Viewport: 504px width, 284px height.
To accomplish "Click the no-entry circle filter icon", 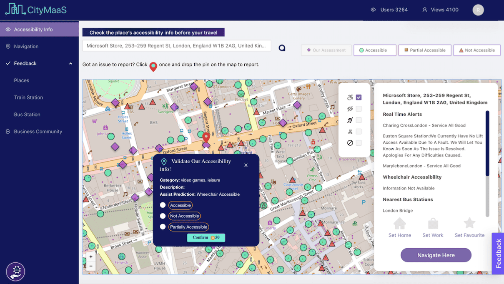I will click(350, 143).
